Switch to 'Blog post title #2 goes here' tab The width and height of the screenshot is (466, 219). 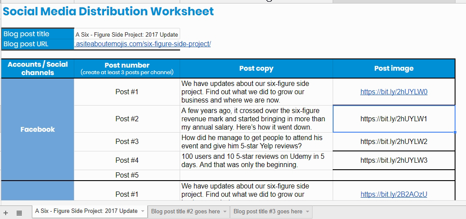(x=185, y=212)
